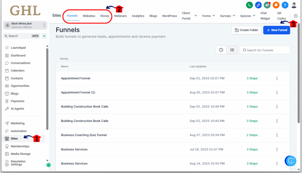This screenshot has height=173, width=302.
Task: Open options for Business Services Jul 28
Action: click(x=277, y=149)
